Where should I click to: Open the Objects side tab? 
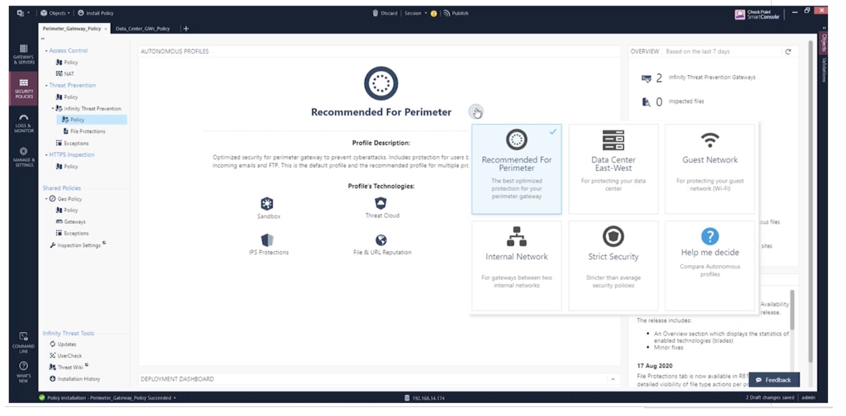pyautogui.click(x=824, y=43)
